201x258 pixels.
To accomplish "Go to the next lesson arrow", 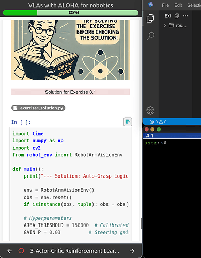I will pos(132,251).
